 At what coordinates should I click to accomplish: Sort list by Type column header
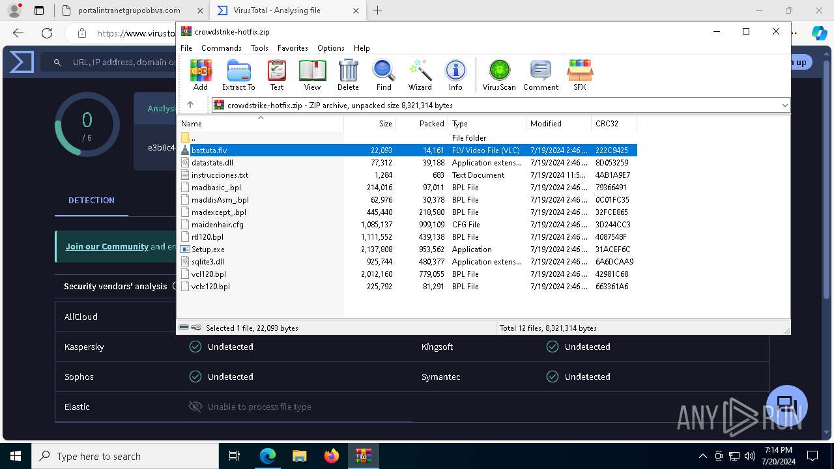pos(487,123)
